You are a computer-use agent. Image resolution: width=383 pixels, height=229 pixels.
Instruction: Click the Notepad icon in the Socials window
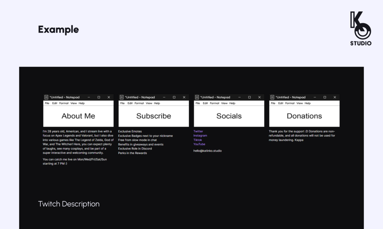point(197,97)
